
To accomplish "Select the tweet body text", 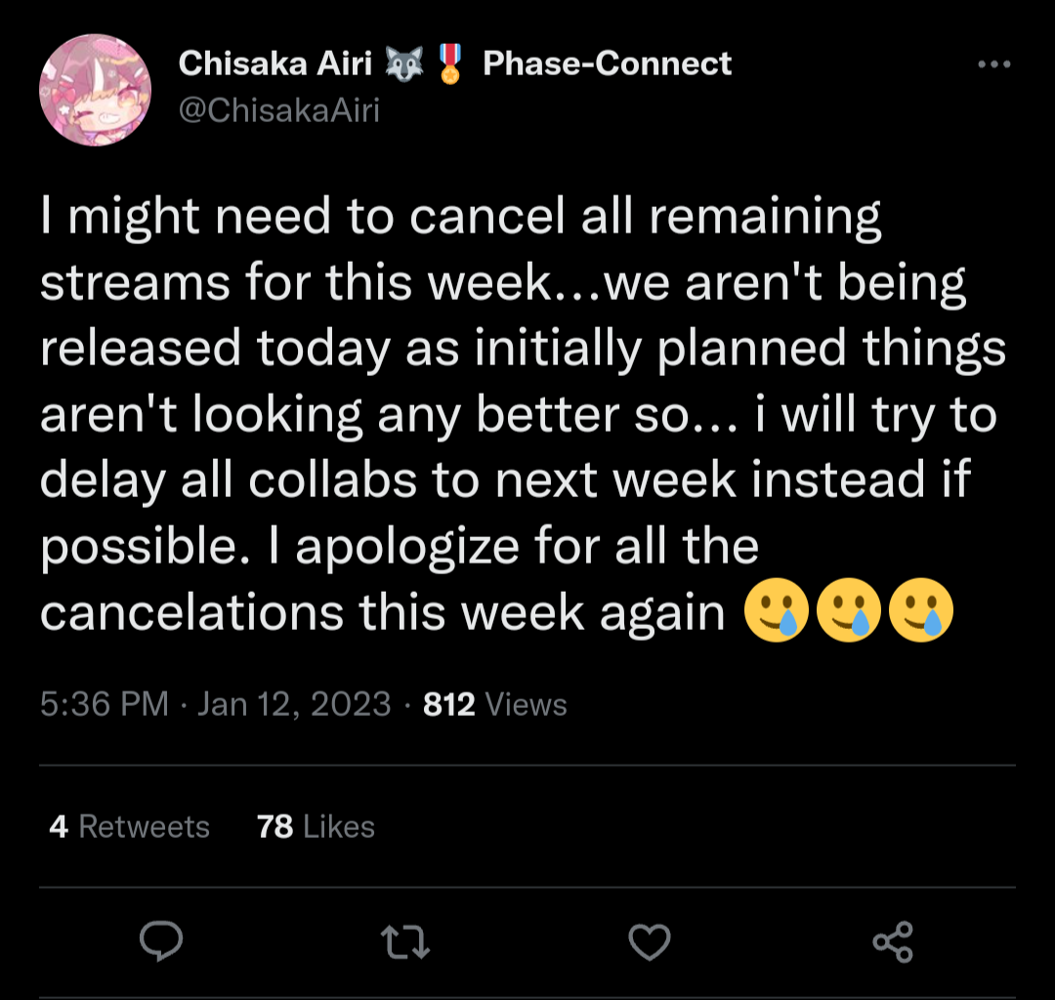I will pos(524,415).
